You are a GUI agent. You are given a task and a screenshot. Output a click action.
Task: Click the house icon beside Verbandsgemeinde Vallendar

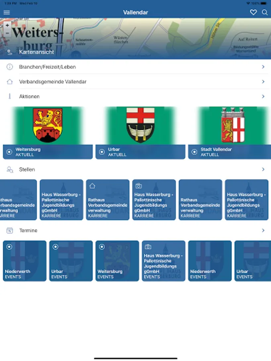[10, 82]
